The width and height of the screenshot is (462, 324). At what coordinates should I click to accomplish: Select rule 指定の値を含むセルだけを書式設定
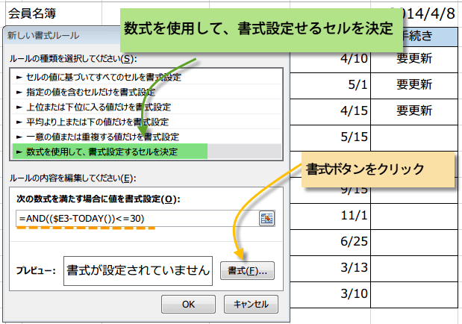(x=146, y=93)
